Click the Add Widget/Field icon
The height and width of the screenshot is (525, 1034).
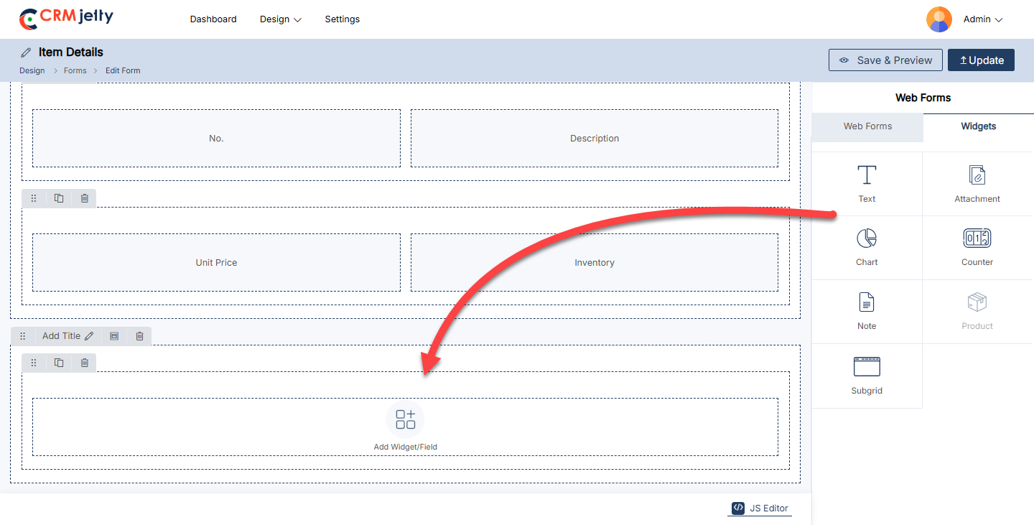tap(406, 419)
